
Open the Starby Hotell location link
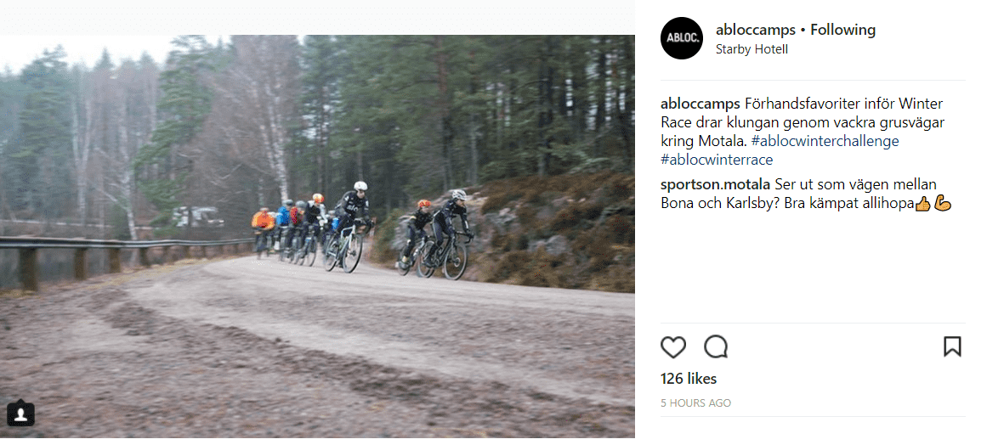[752, 50]
